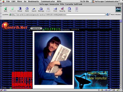Click the forward arrow link on page
The width and height of the screenshot is (123, 92).
pos(65,30)
